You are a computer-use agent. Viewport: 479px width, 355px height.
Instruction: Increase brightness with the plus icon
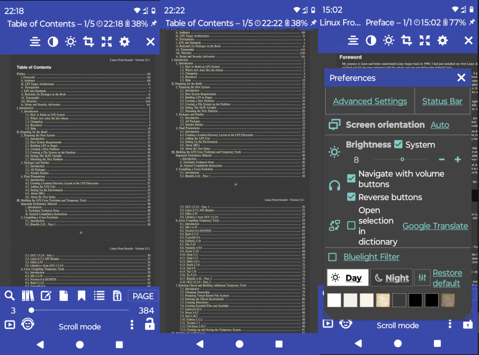[457, 160]
